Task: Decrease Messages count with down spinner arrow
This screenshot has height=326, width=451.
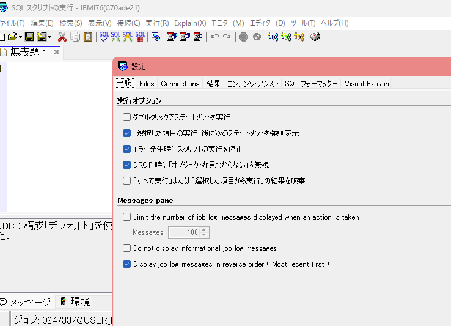Action: 204,235
